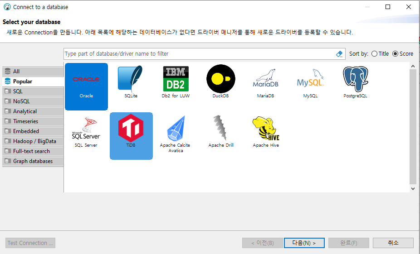
Task: Show the NoSQL databases category
Action: 33,101
